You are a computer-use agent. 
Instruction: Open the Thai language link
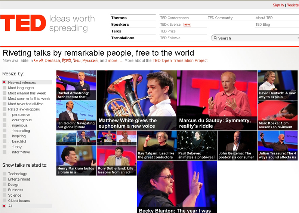(77, 60)
